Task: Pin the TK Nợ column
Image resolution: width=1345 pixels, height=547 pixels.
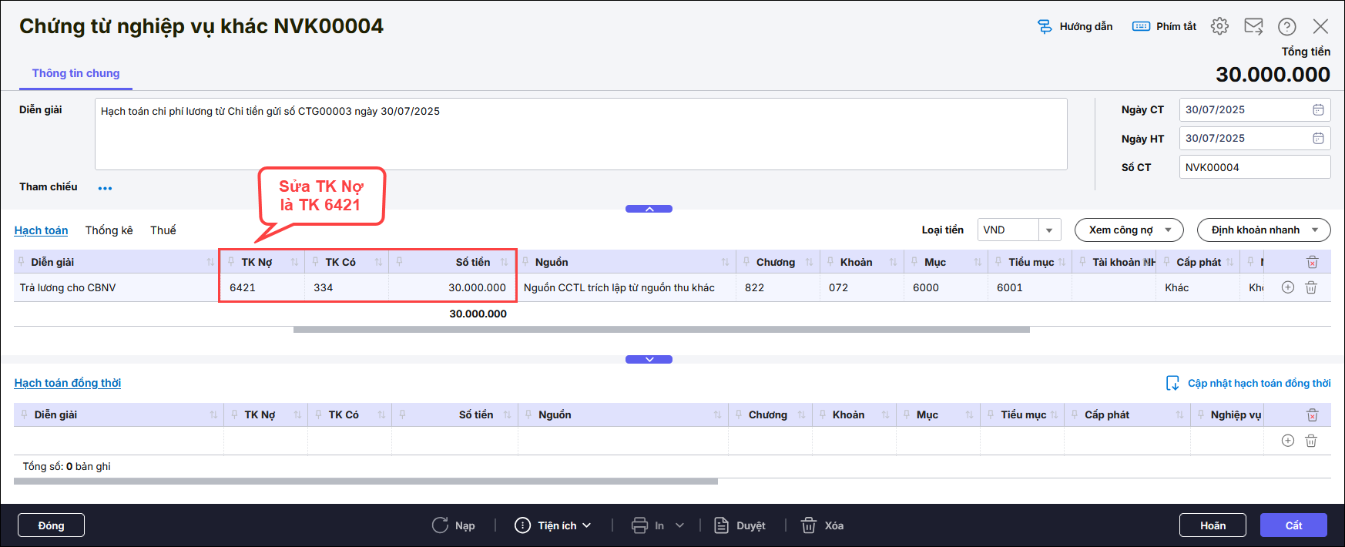Action: [231, 262]
